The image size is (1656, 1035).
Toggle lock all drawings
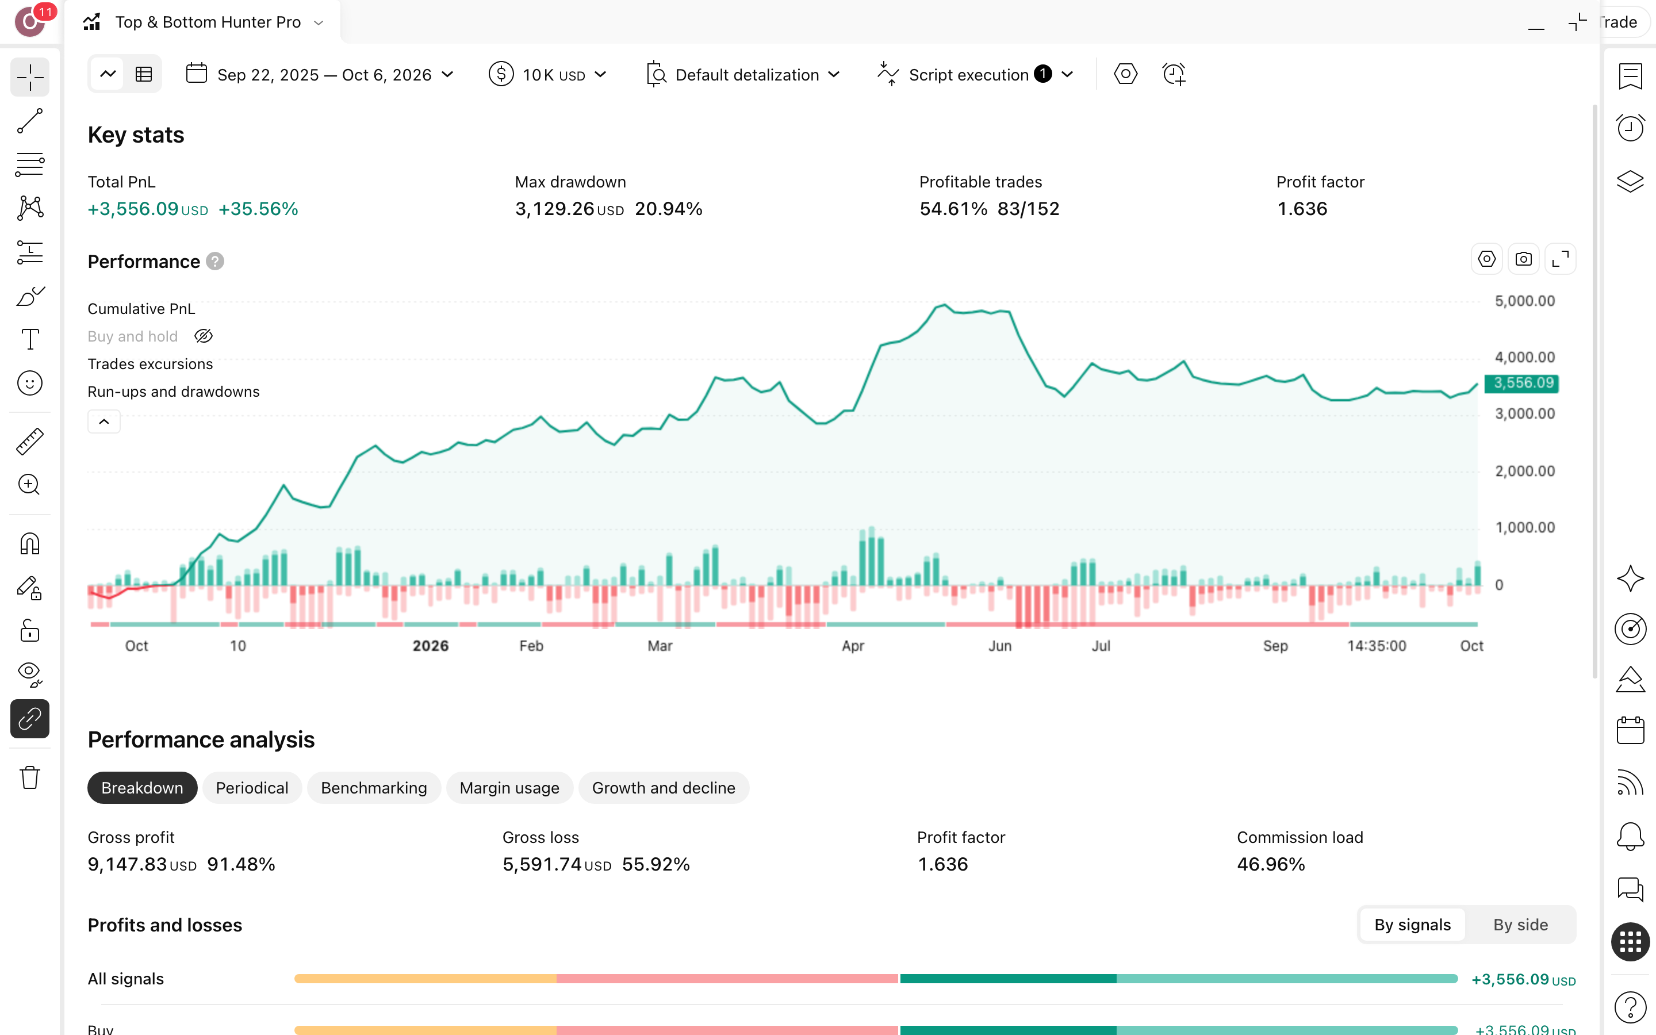(x=29, y=631)
